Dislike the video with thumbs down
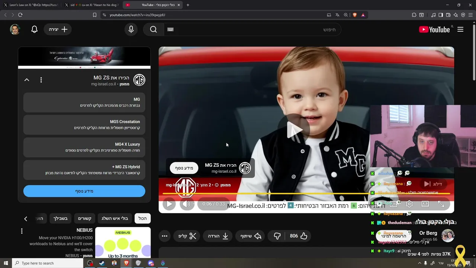Screen dimensions: 476x268 (x=277, y=236)
